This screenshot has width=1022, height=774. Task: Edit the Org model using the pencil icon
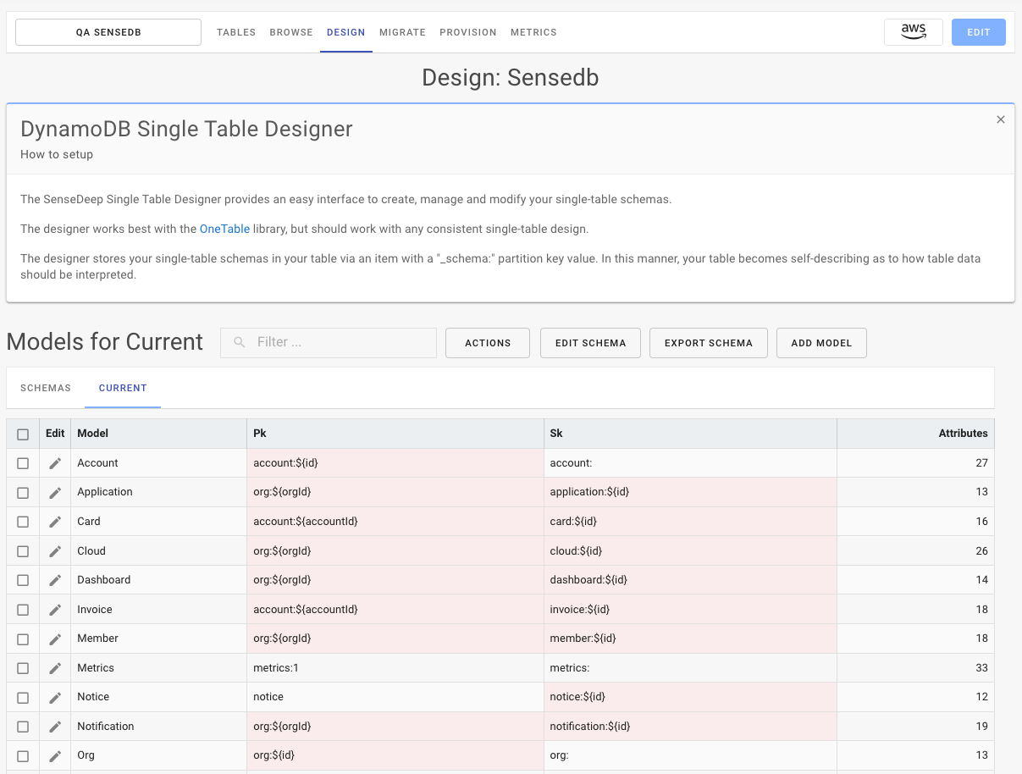[54, 755]
